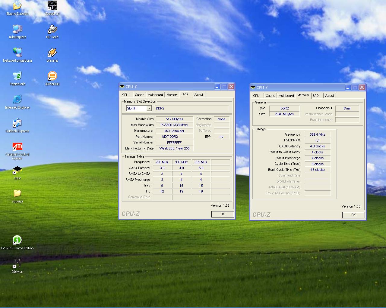The height and width of the screenshot is (308, 386).
Task: Select the 3DMark06 desktop shortcut
Action: tap(52, 79)
